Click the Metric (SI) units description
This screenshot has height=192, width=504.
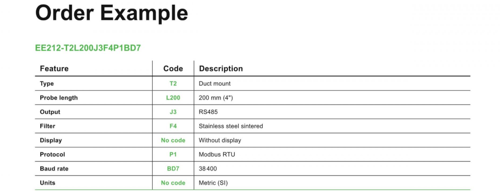point(214,183)
